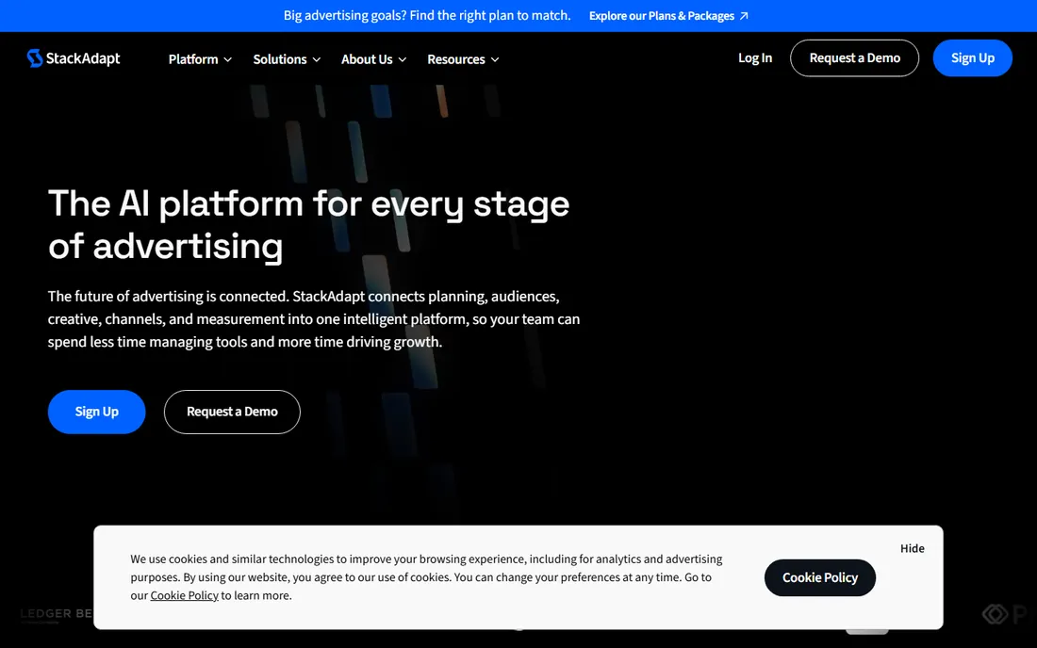
Task: Click the Sign Up button in header
Action: (972, 58)
